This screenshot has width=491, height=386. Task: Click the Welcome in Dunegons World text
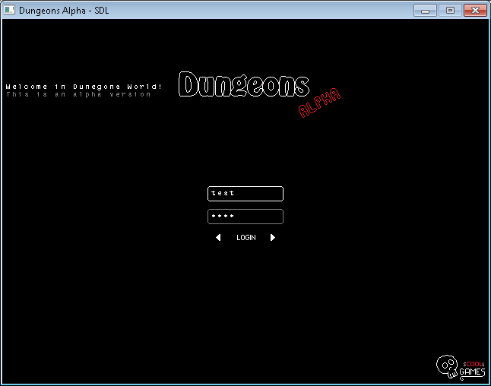pyautogui.click(x=84, y=87)
